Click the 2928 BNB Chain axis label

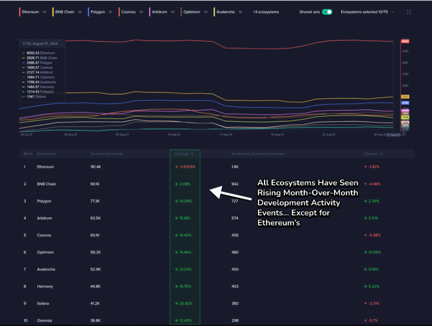coord(405,97)
